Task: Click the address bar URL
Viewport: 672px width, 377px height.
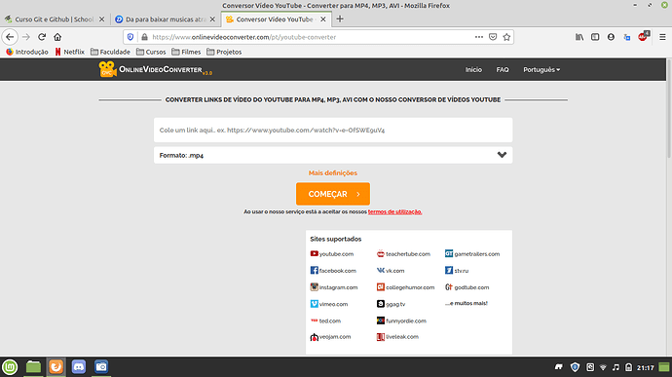Action: [x=244, y=37]
